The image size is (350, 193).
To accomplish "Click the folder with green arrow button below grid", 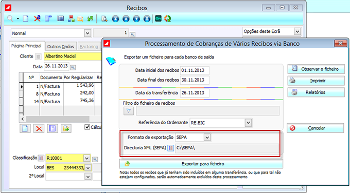I will pyautogui.click(x=66, y=128).
